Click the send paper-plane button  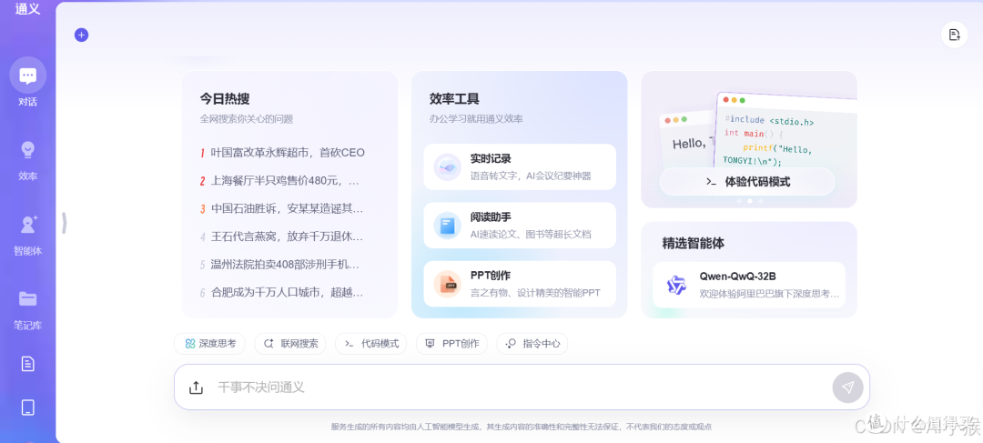tap(847, 388)
